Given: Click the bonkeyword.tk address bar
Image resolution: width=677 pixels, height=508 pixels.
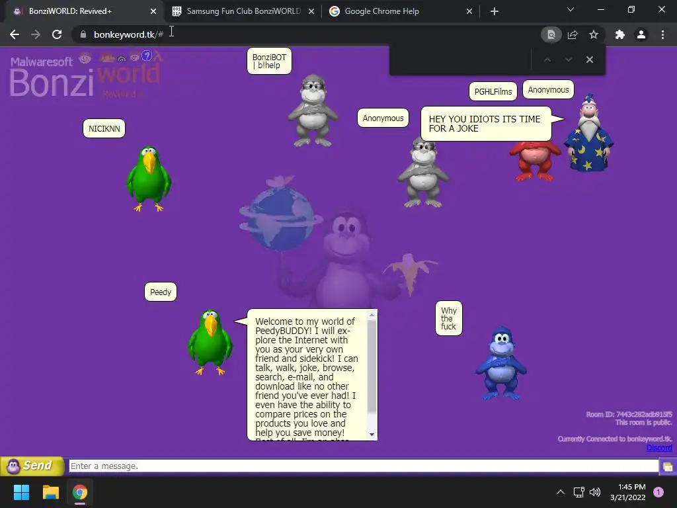Looking at the screenshot, I should (x=307, y=34).
